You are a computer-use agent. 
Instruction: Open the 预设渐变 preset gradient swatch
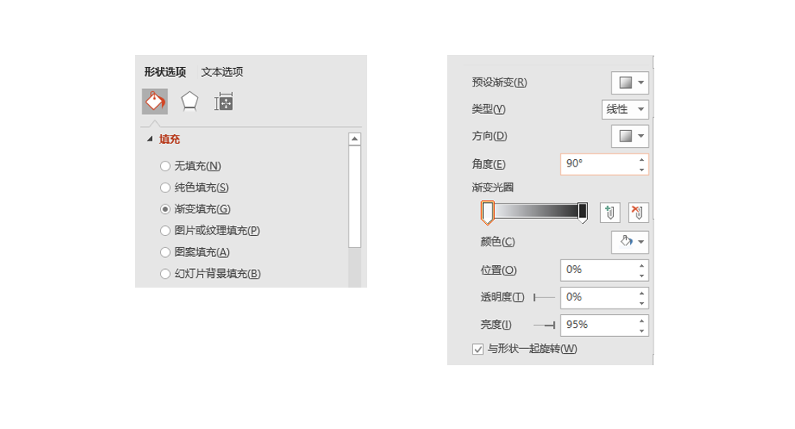(630, 82)
